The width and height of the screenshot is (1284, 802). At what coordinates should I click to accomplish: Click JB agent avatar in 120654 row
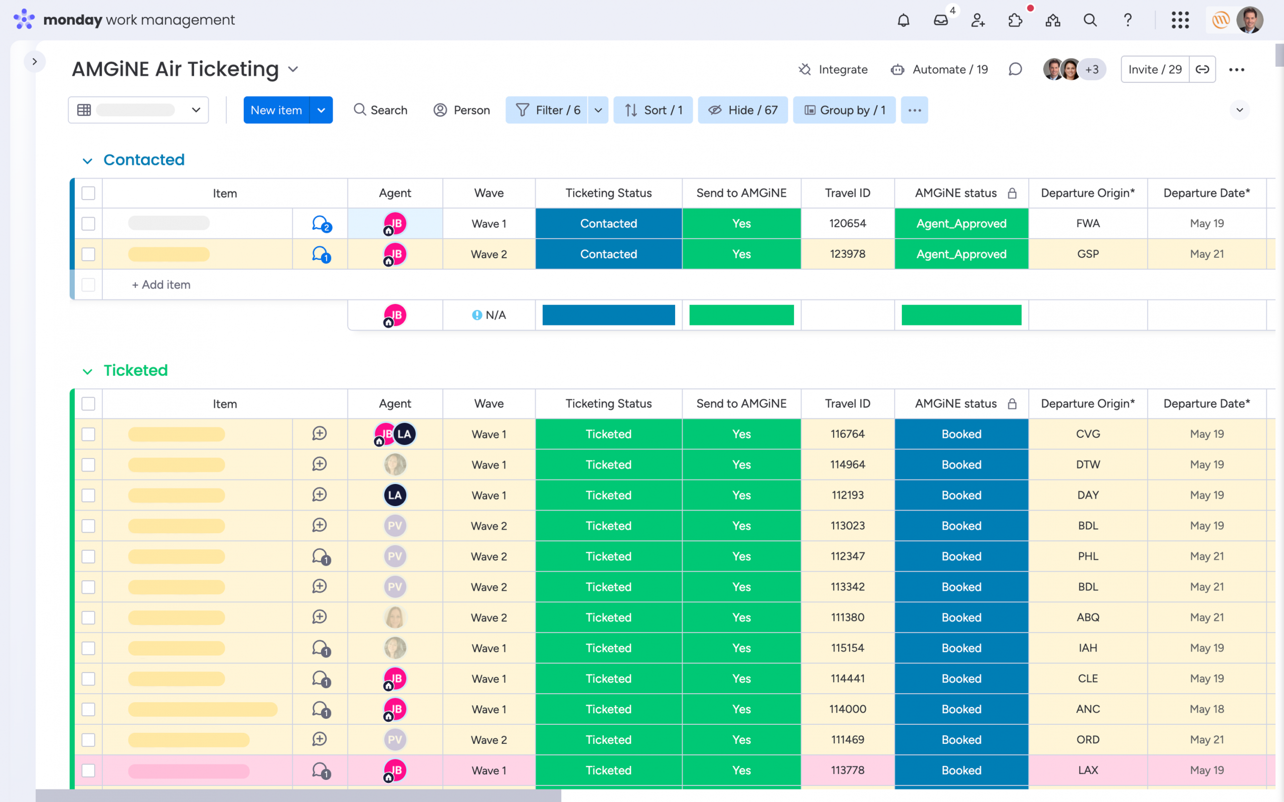click(395, 224)
